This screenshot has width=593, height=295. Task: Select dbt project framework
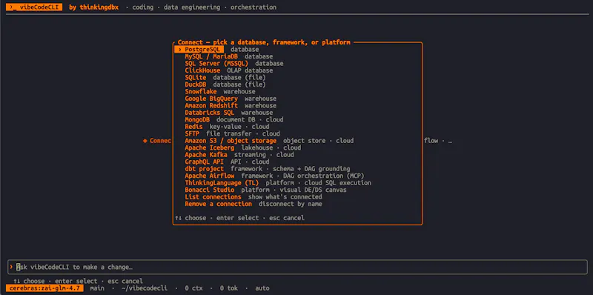pos(267,169)
